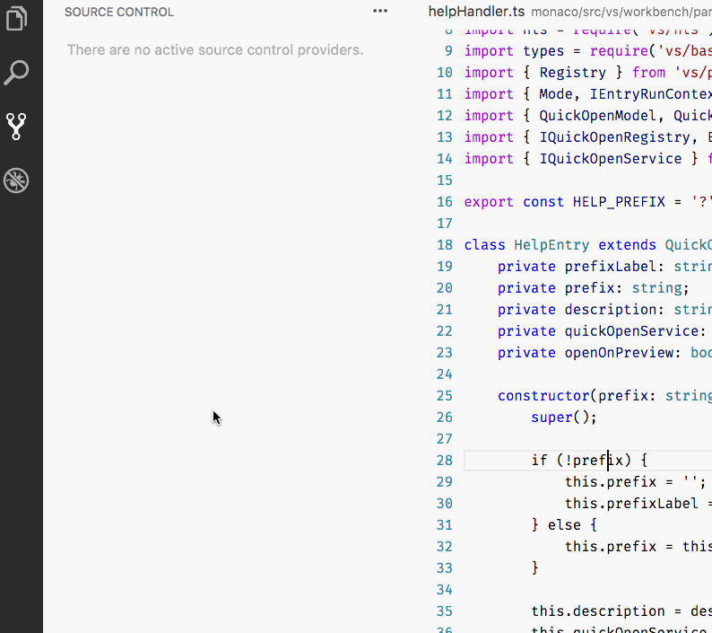Click the HelpEntry class name
Image resolution: width=712 pixels, height=633 pixels.
(551, 245)
